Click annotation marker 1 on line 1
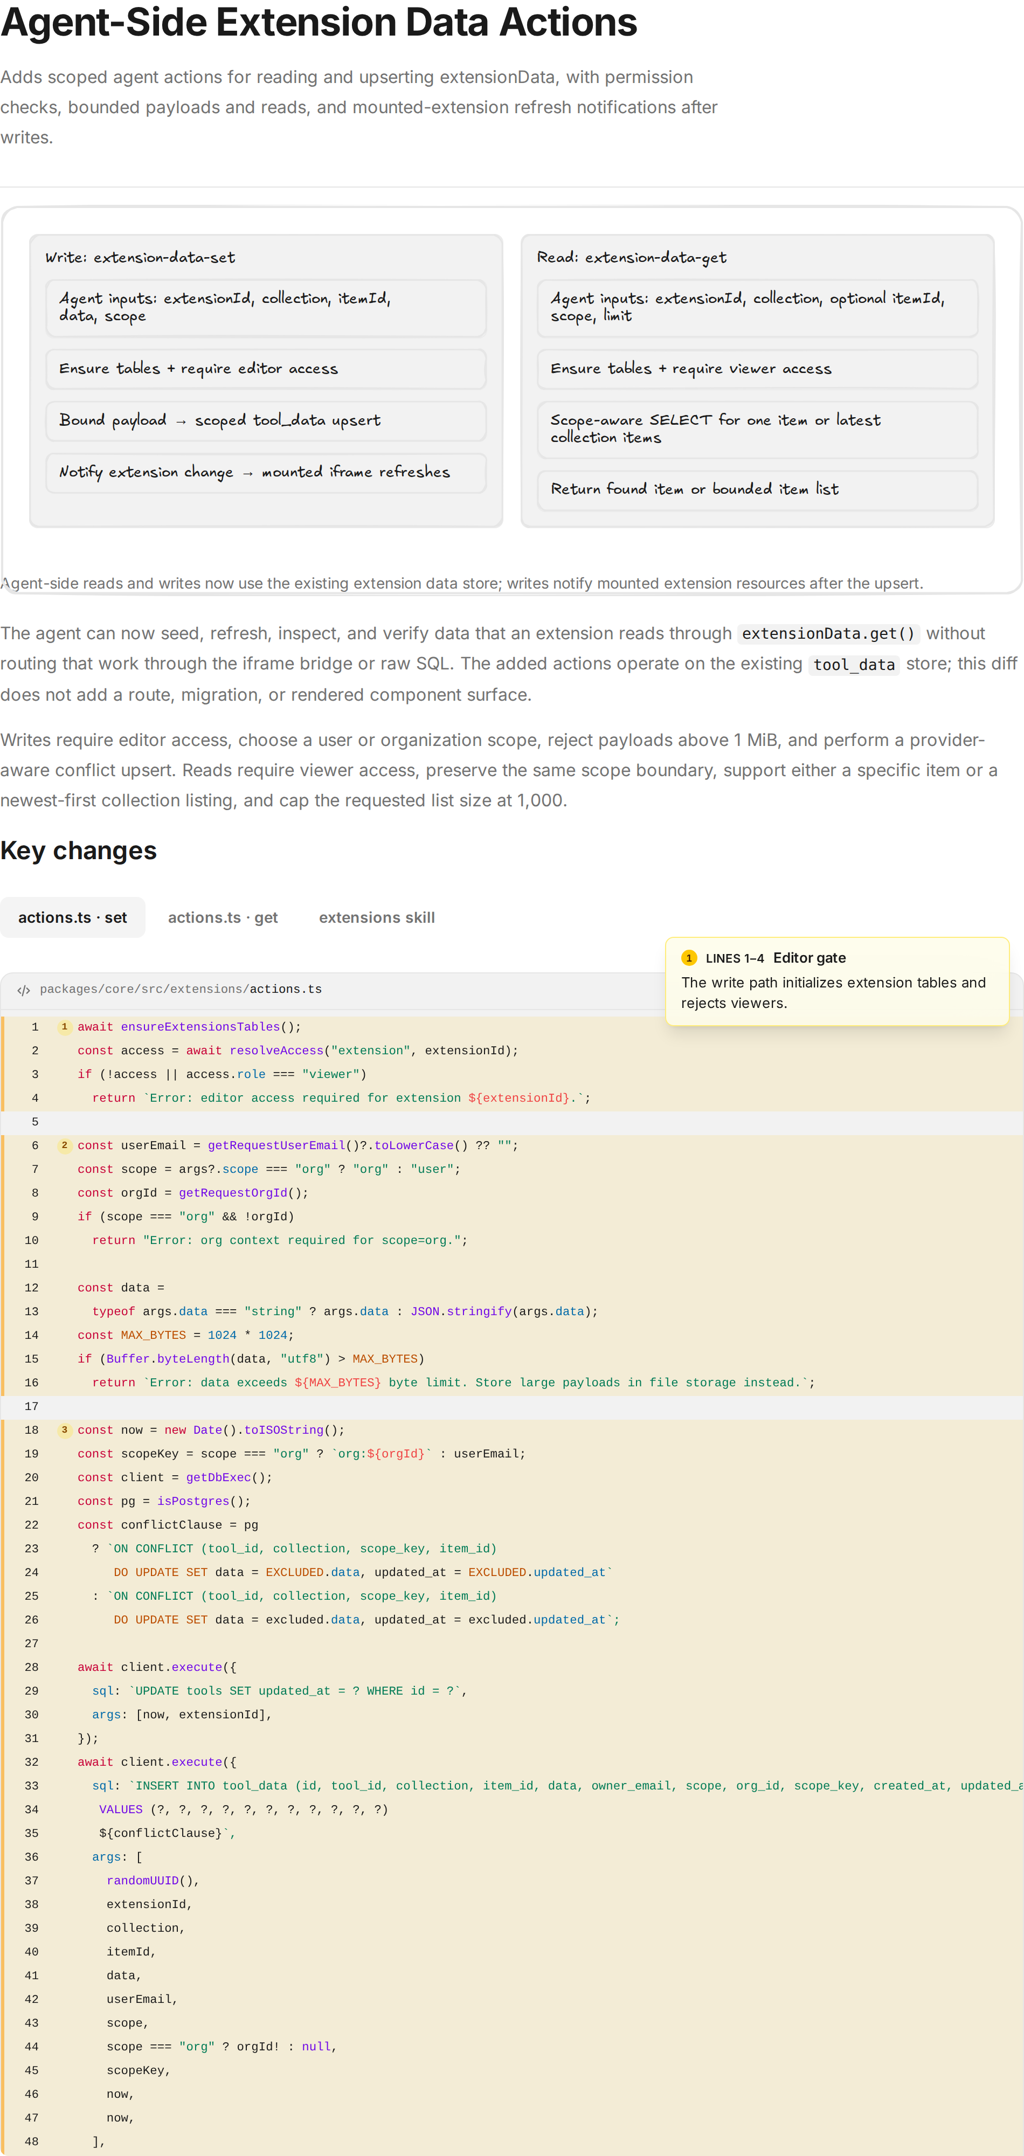Screen dimensions: 1024x2156 click(65, 1027)
